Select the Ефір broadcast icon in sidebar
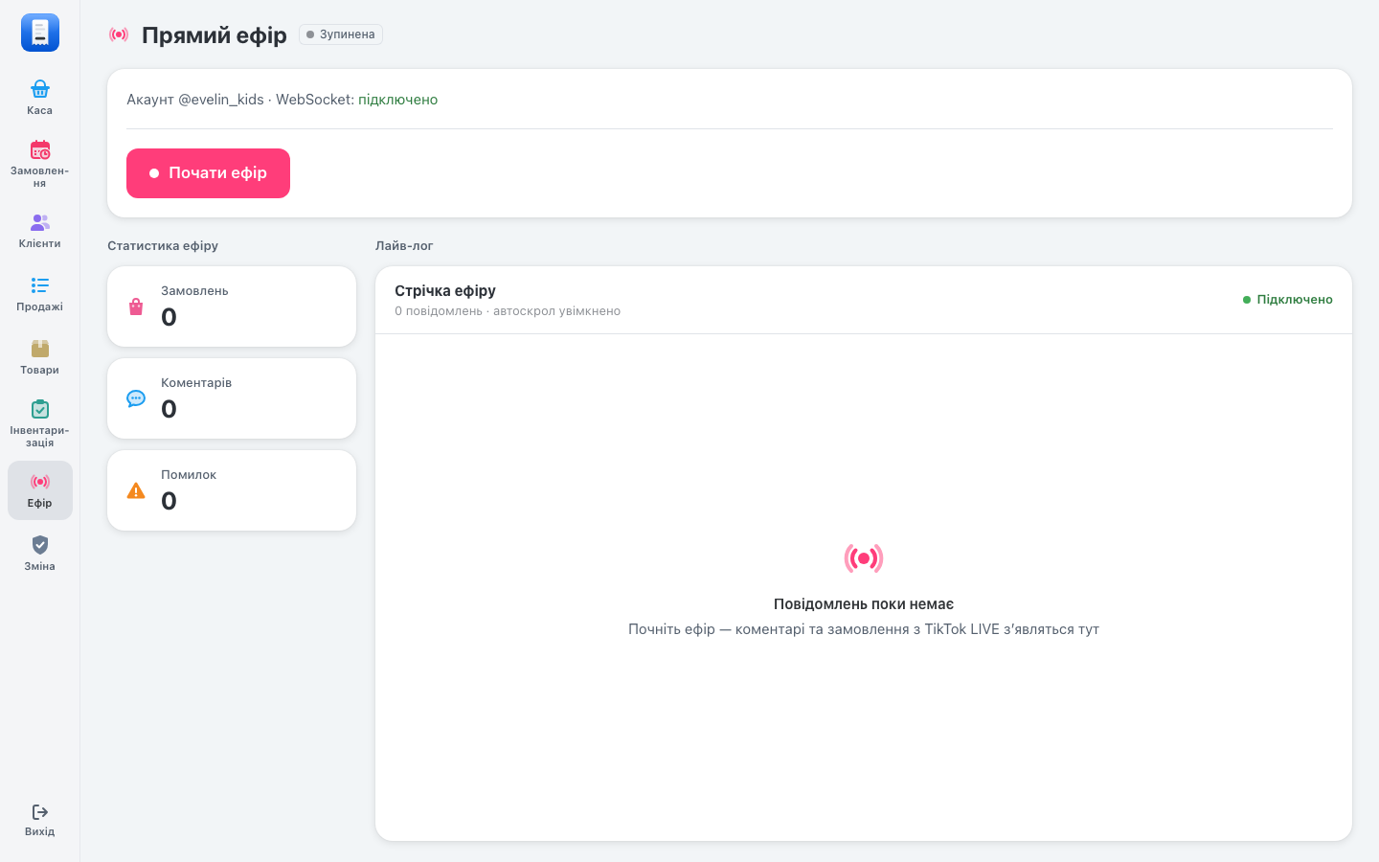The height and width of the screenshot is (862, 1379). (40, 482)
